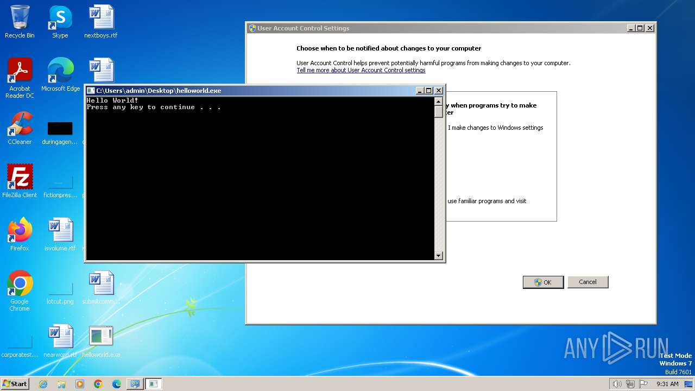Open nearword.rtf document icon
This screenshot has height=391, width=695.
click(60, 341)
